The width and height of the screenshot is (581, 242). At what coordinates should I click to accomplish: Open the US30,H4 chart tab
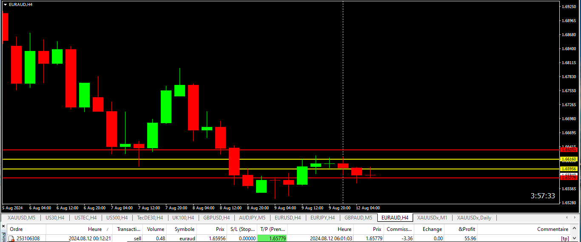tap(54, 218)
